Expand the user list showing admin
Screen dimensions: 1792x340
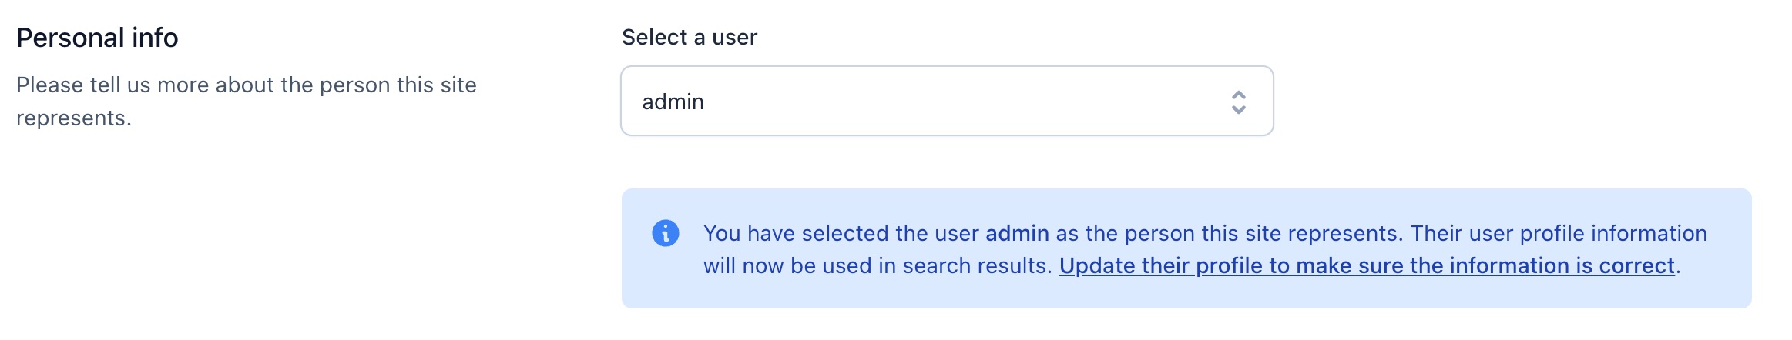[x=947, y=101]
